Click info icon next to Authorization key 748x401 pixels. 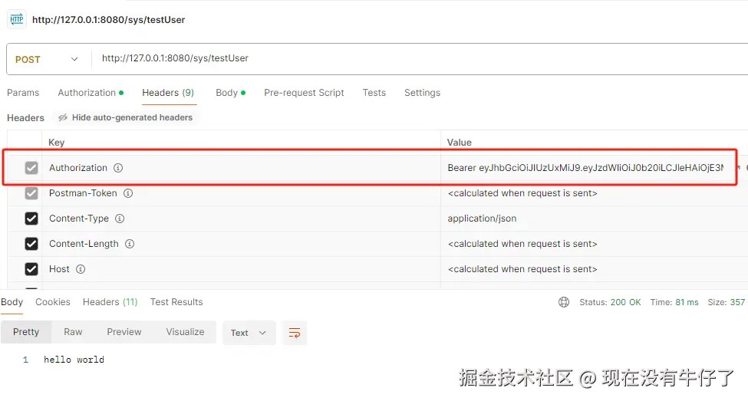pyautogui.click(x=118, y=168)
